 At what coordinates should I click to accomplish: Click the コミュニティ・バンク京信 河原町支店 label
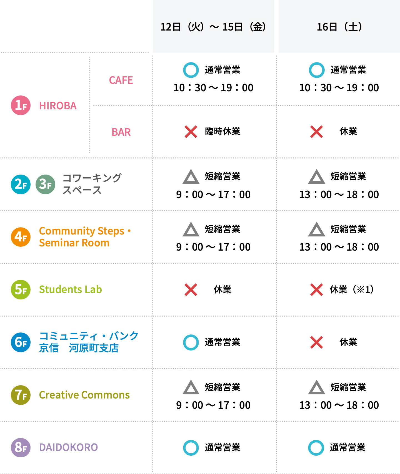click(89, 342)
